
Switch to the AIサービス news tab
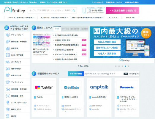(x=65, y=29)
